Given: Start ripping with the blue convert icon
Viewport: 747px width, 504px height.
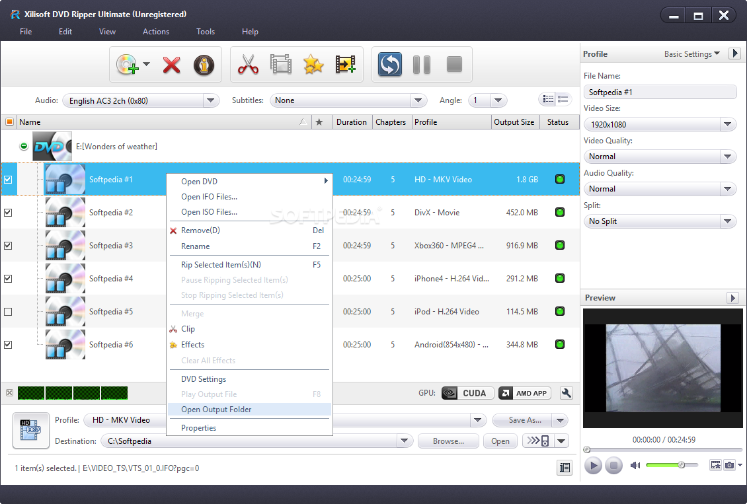Looking at the screenshot, I should pos(390,64).
